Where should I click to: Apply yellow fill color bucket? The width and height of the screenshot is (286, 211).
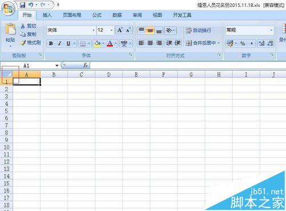click(x=97, y=43)
